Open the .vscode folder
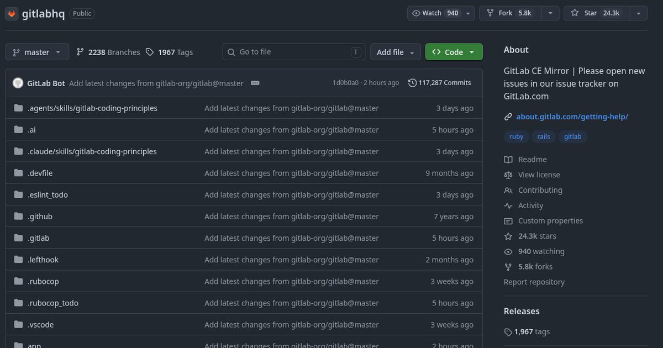The height and width of the screenshot is (348, 663). pyautogui.click(x=40, y=325)
